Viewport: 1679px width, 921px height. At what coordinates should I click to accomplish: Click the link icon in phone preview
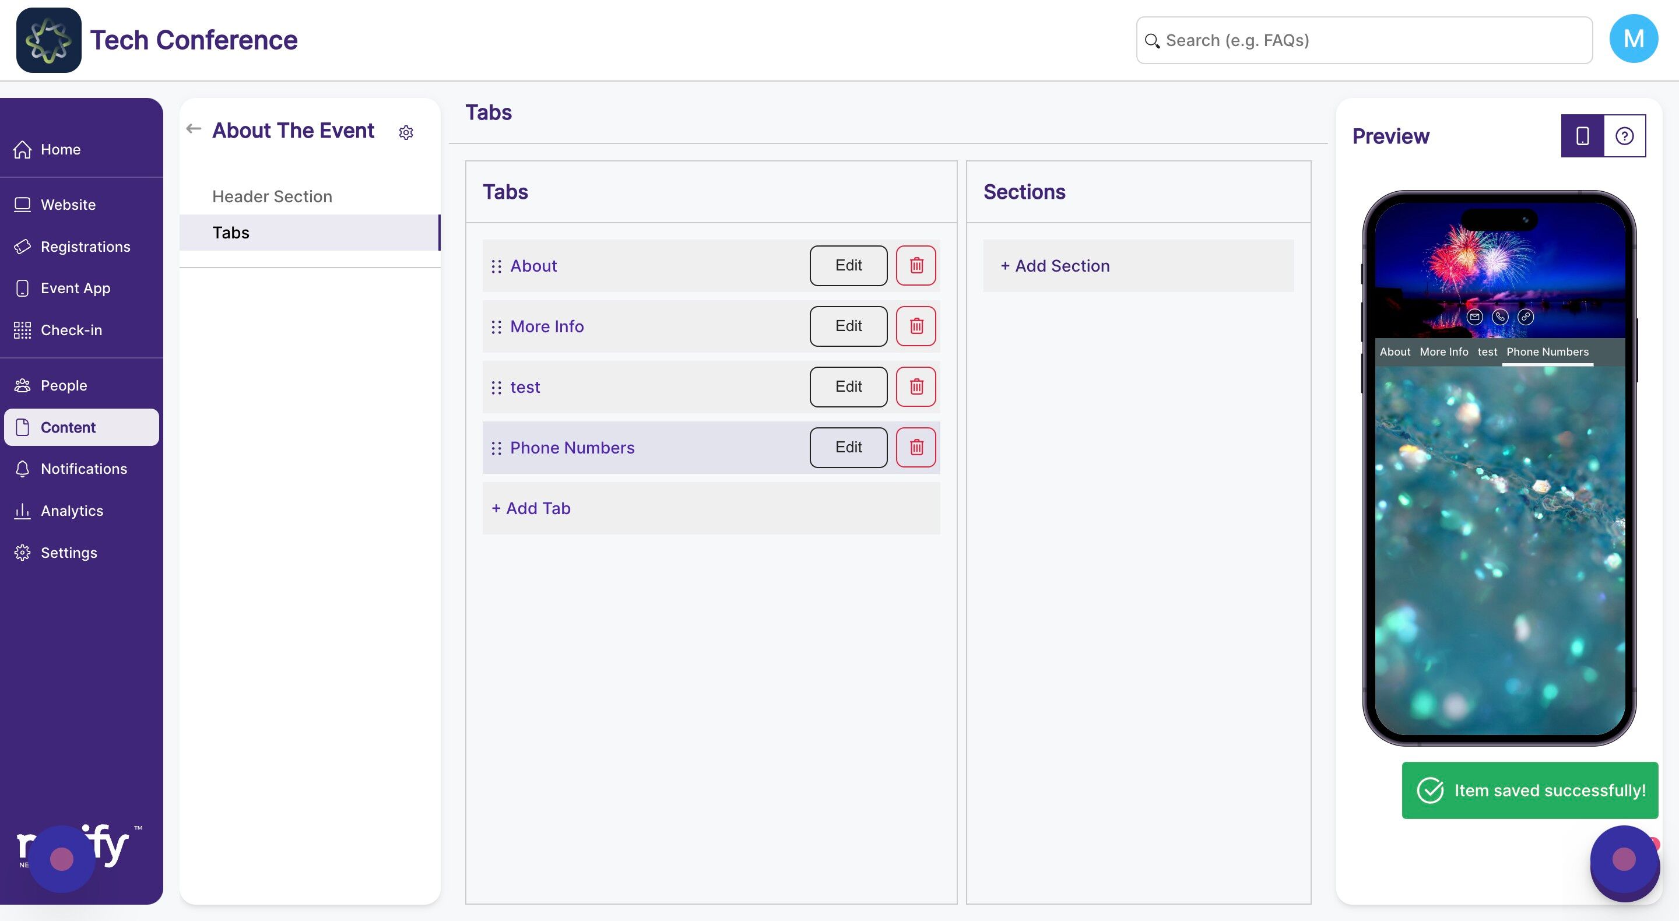tap(1526, 317)
